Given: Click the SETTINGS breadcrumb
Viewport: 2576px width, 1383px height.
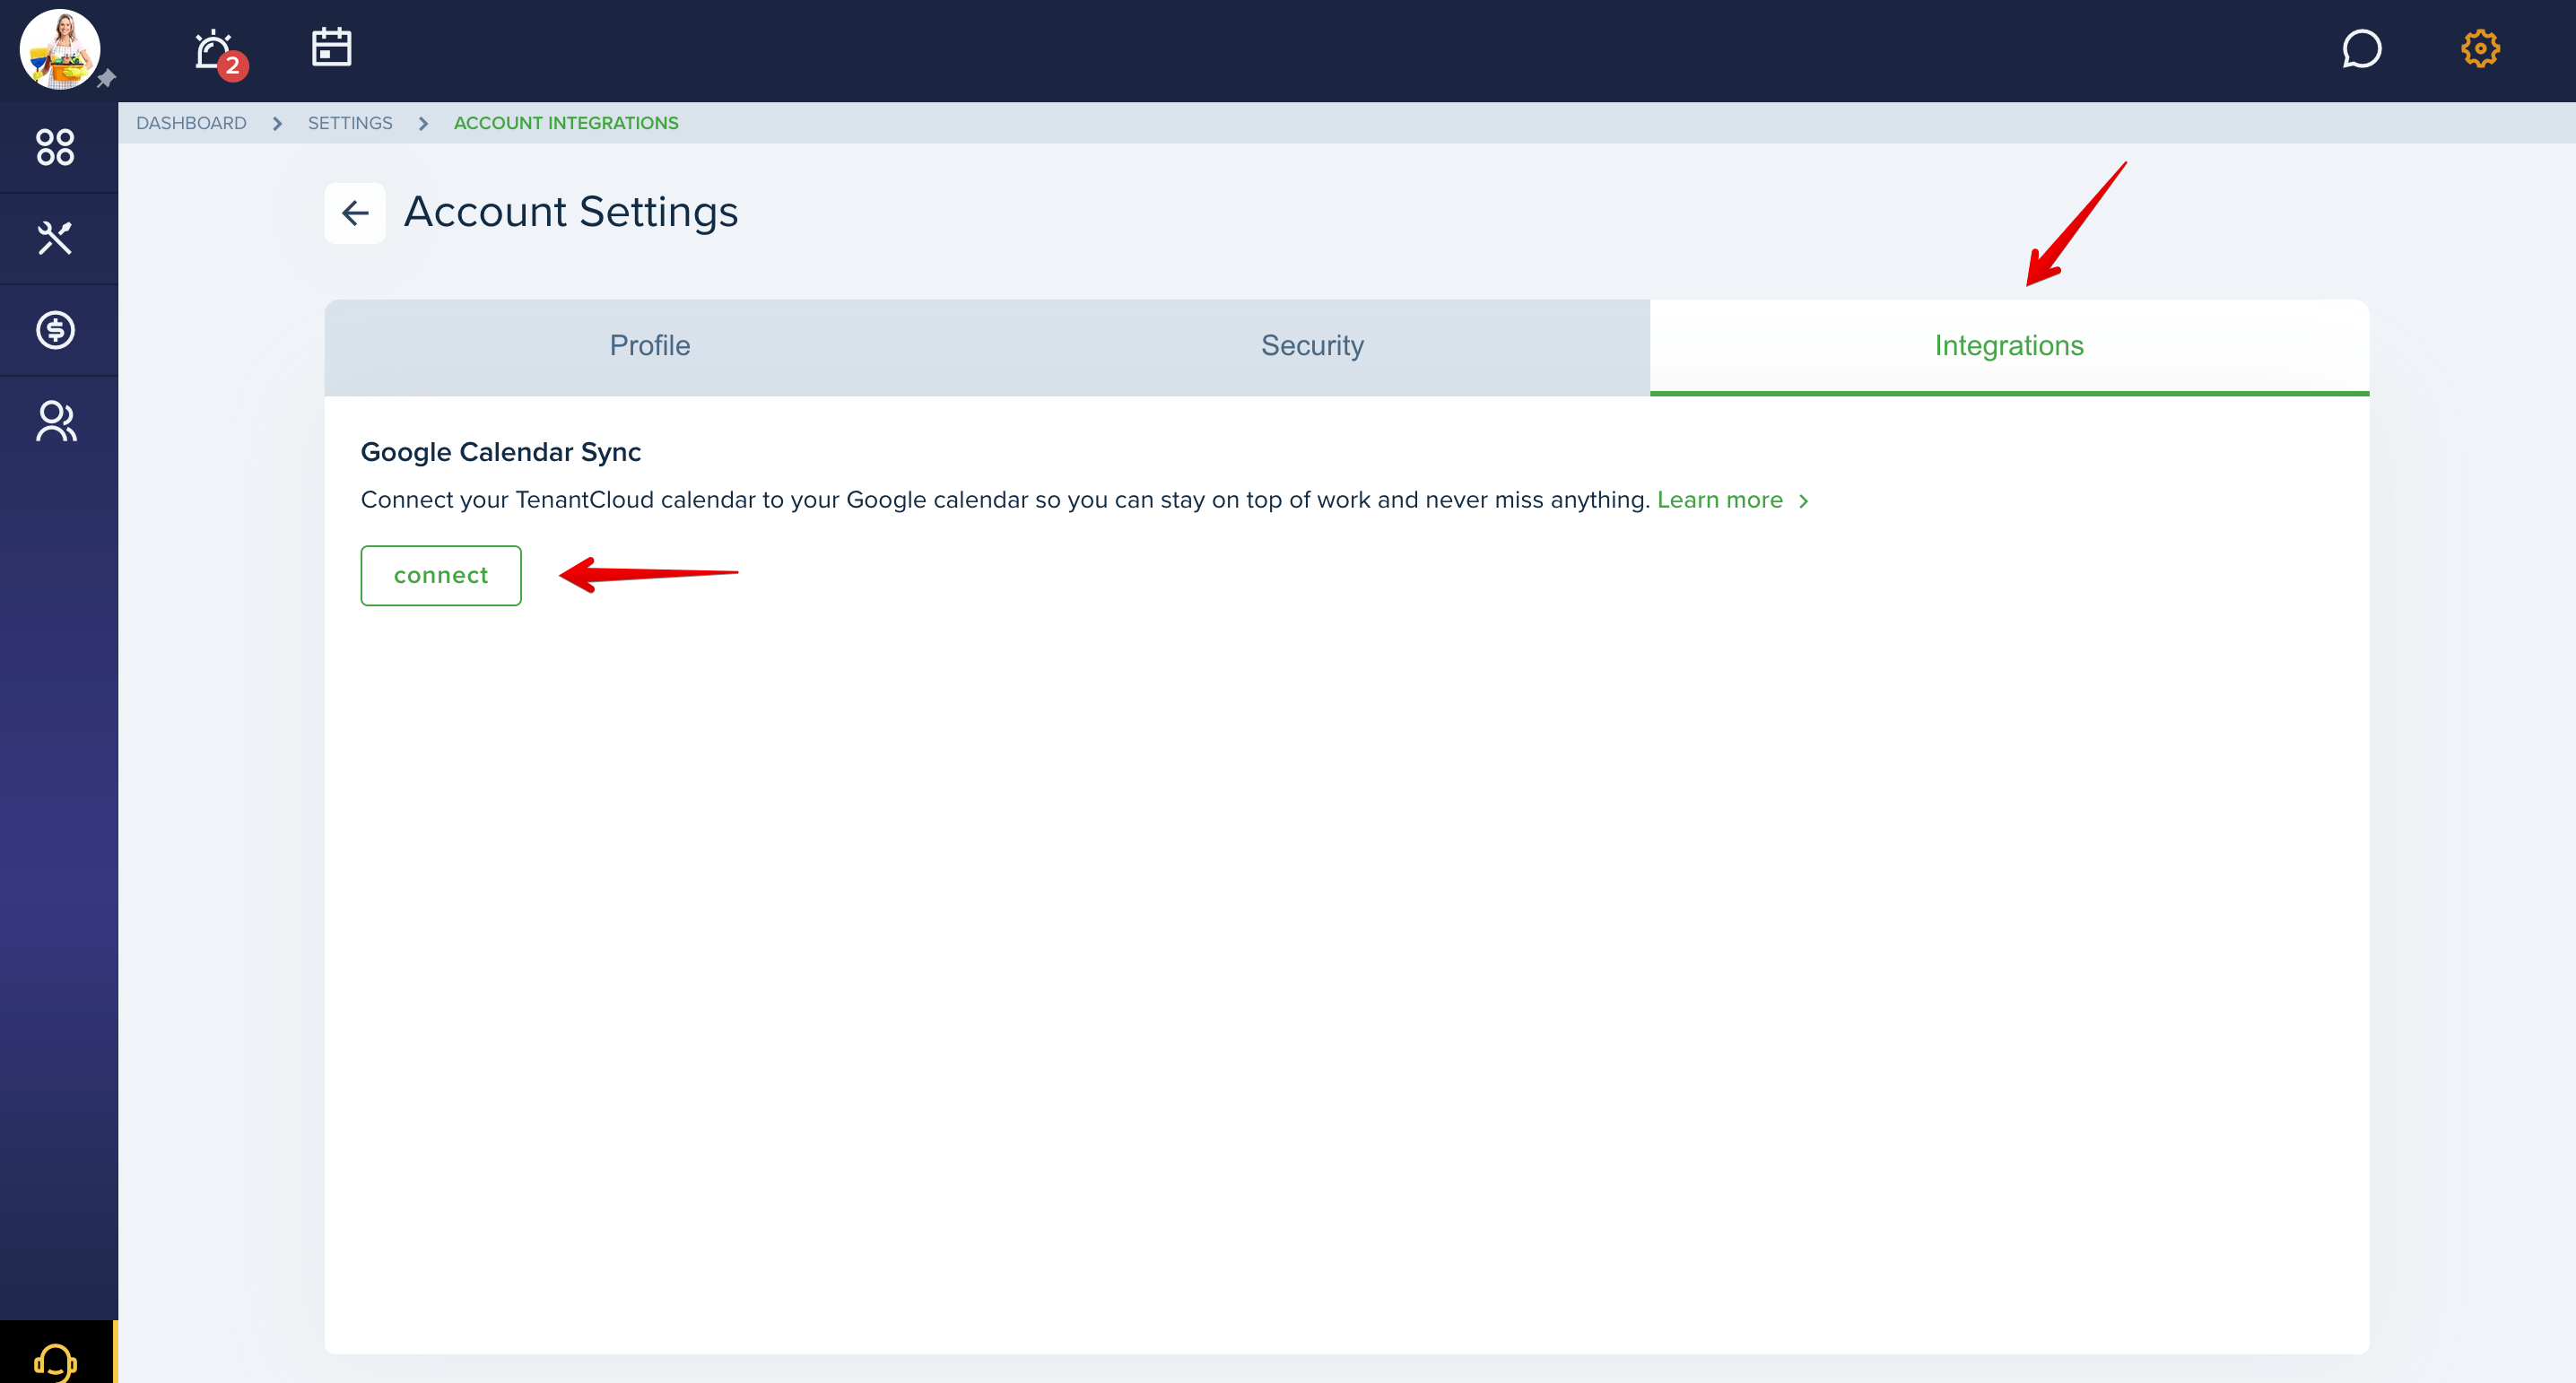Looking at the screenshot, I should (350, 123).
